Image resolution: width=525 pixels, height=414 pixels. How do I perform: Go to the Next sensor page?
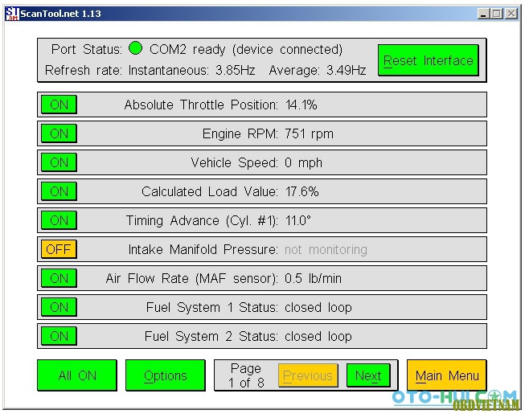[x=368, y=375]
